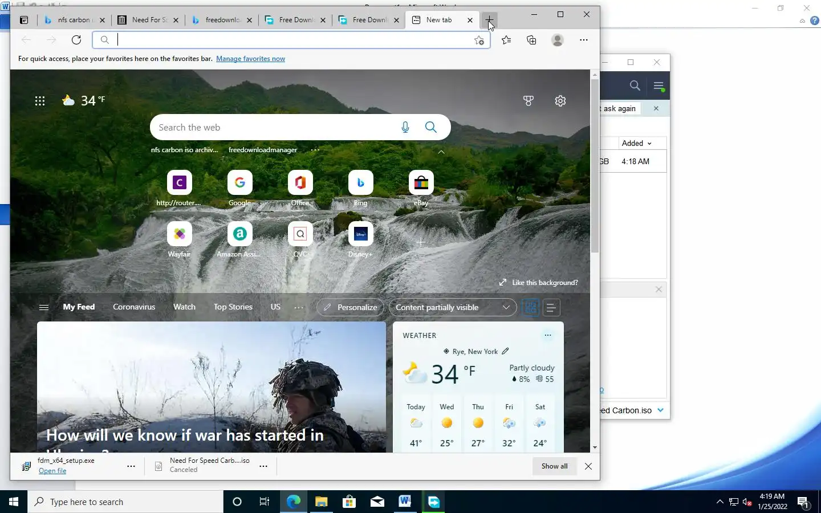Select the My Feed tab
The image size is (821, 513).
[x=79, y=307]
